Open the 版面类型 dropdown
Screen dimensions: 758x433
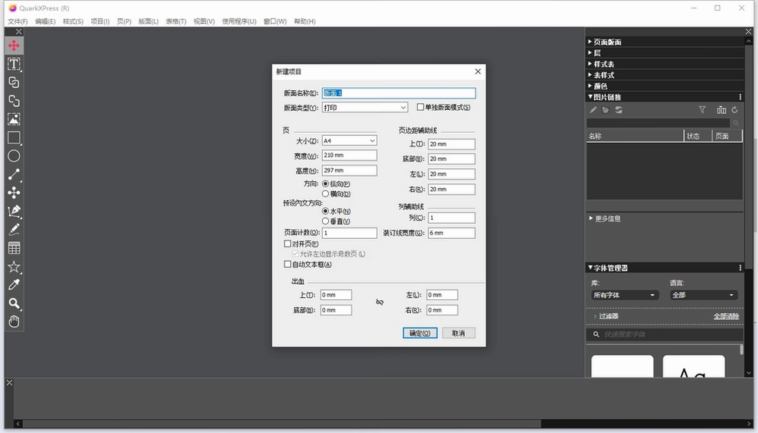tap(365, 108)
